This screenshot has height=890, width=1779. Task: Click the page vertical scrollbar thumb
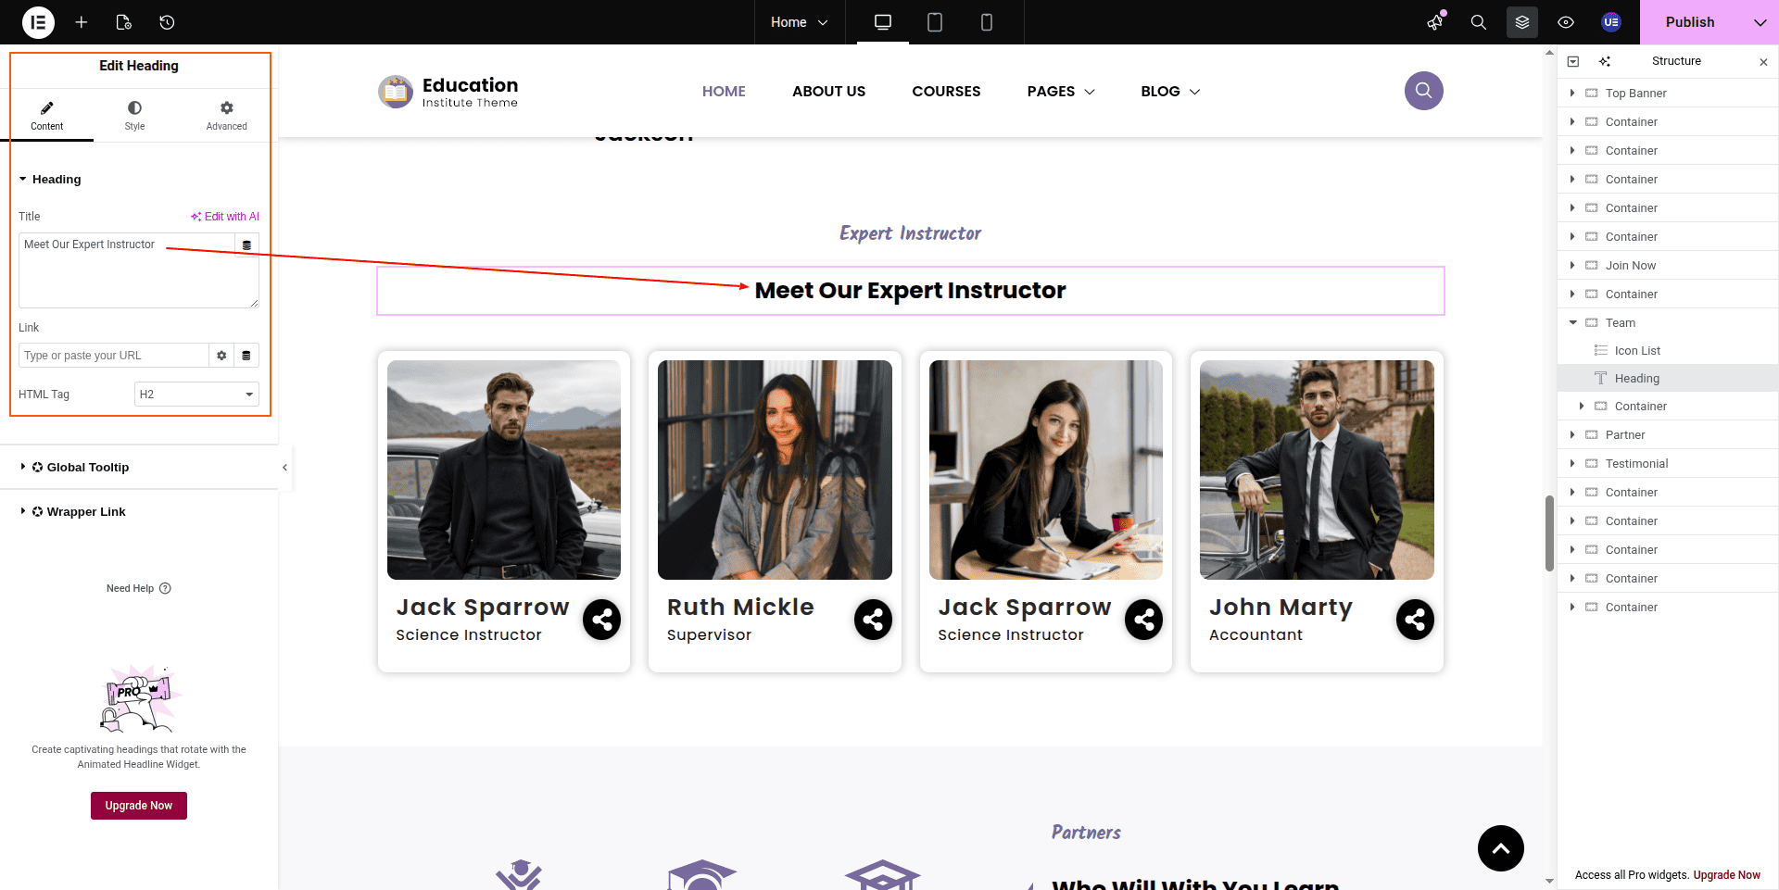click(1549, 533)
